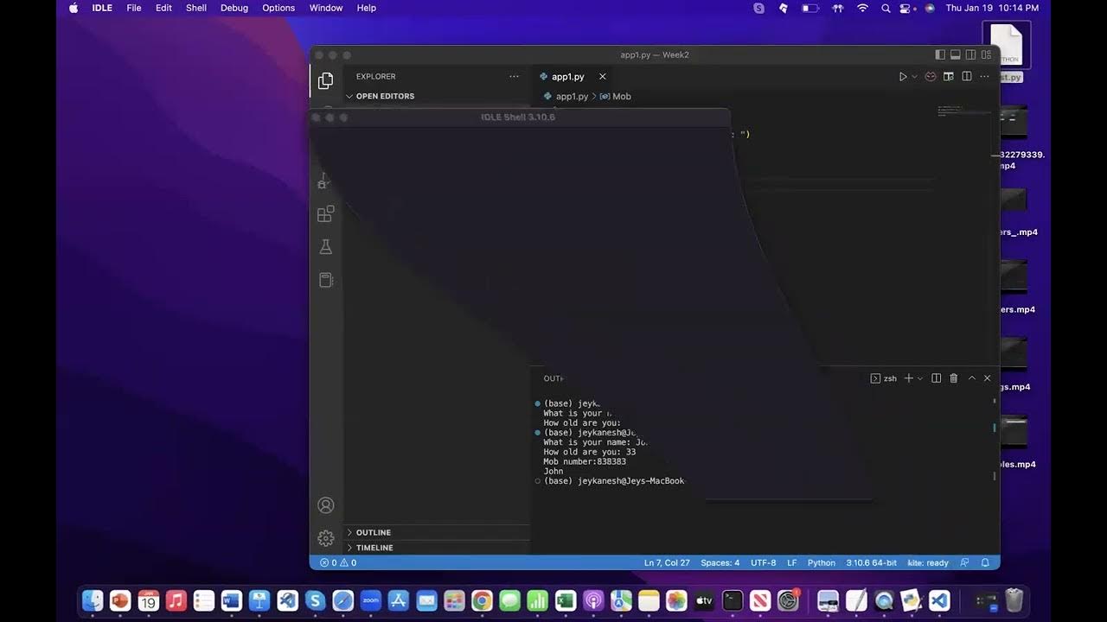Open the Options menu
Screen dimensions: 1107x622
coord(278,8)
